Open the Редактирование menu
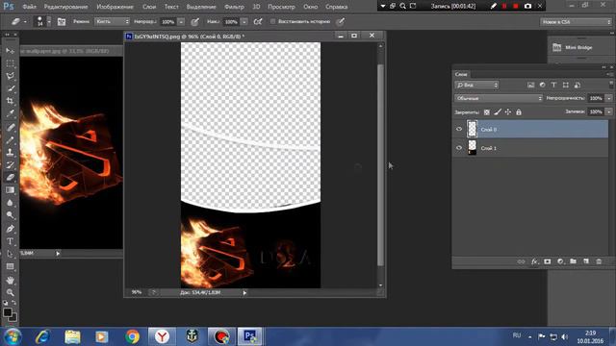616x346 pixels. click(66, 7)
